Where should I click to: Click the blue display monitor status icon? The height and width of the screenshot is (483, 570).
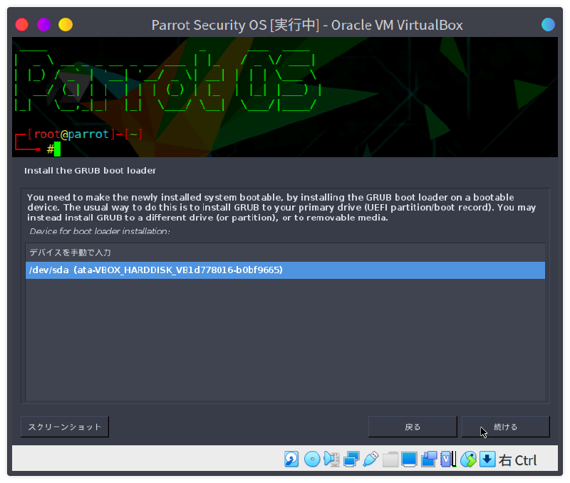409,459
